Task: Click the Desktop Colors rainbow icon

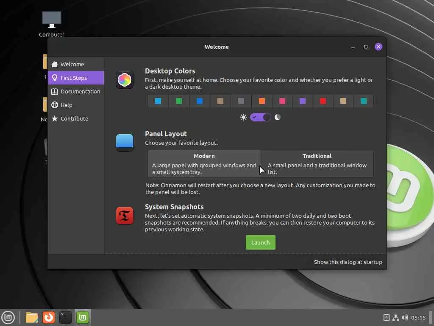Action: pyautogui.click(x=125, y=80)
